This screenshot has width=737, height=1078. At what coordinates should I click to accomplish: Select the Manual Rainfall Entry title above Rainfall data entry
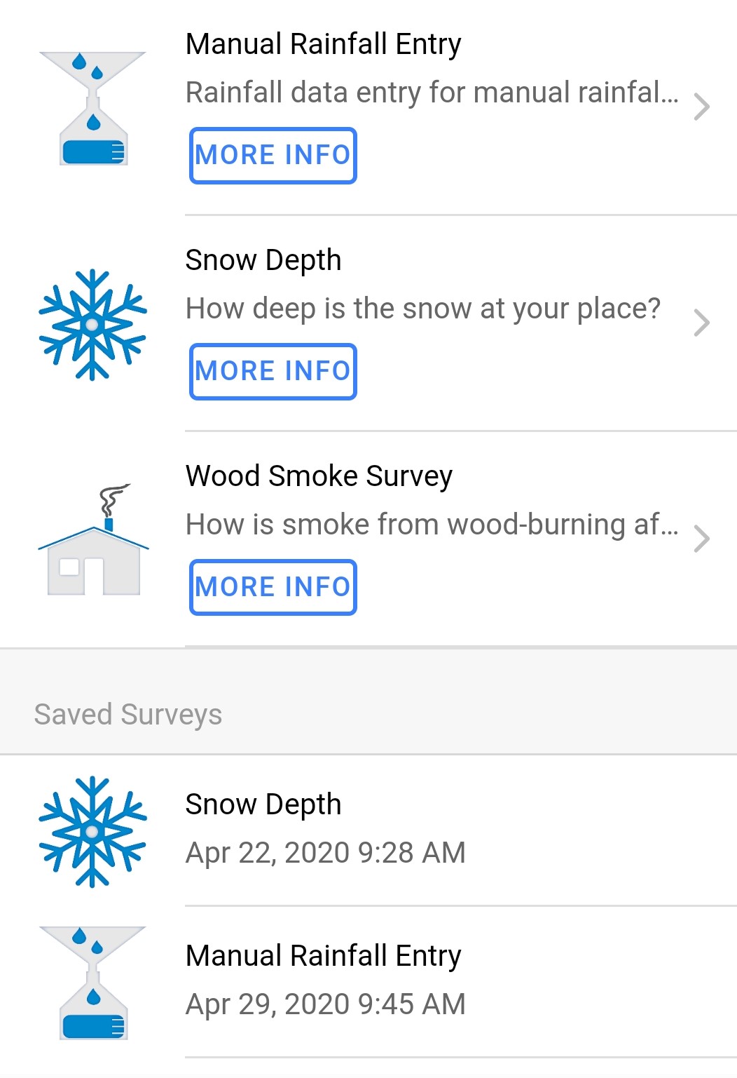pos(323,44)
